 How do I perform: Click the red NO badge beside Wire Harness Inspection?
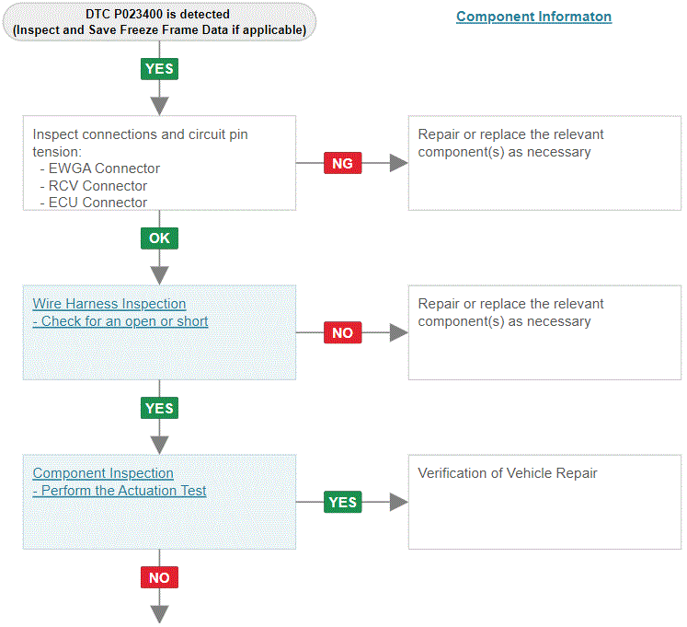point(343,332)
